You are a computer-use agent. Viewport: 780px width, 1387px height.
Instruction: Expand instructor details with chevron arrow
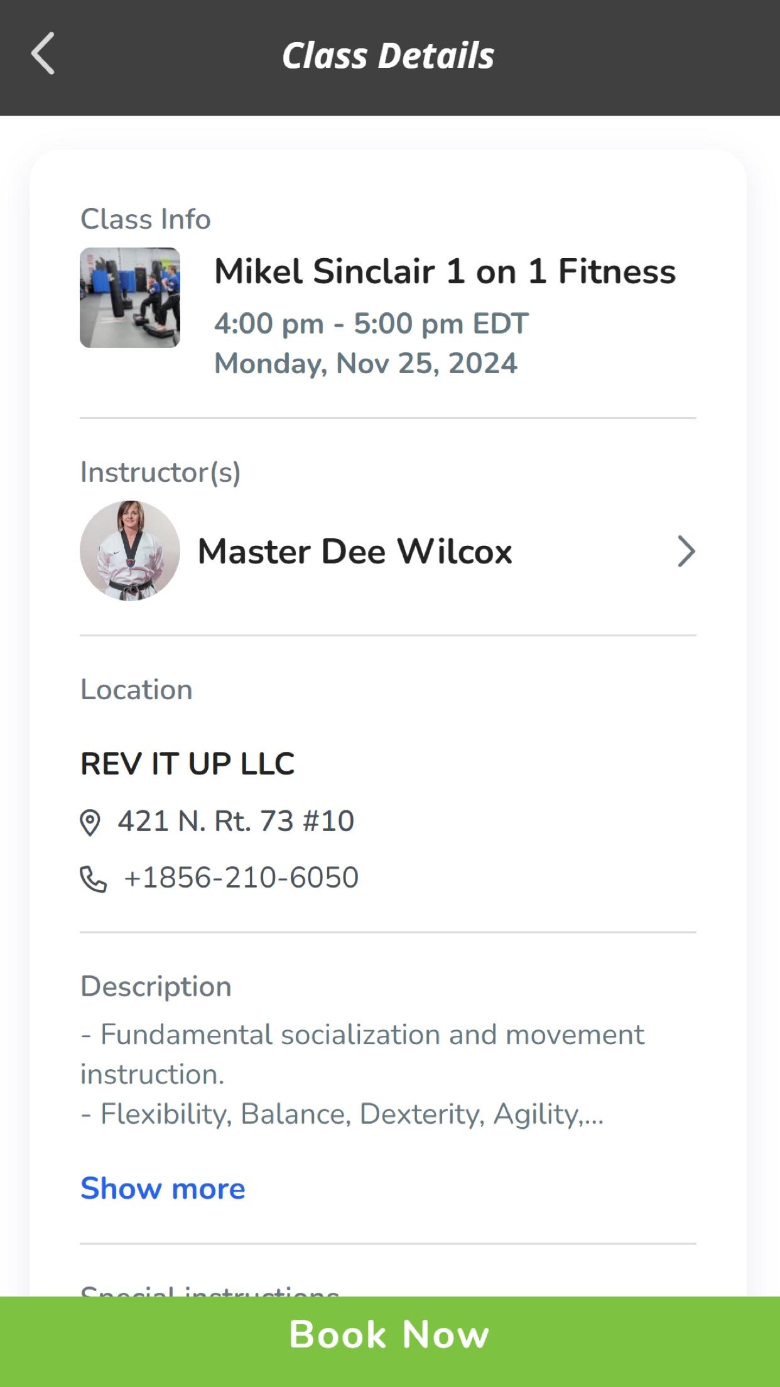(x=686, y=552)
